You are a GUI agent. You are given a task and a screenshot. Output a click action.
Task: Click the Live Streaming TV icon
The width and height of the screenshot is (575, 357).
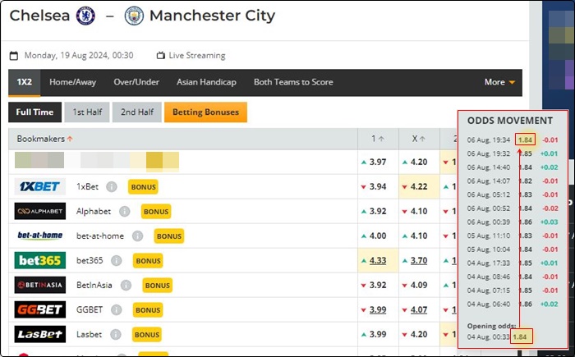pos(161,56)
